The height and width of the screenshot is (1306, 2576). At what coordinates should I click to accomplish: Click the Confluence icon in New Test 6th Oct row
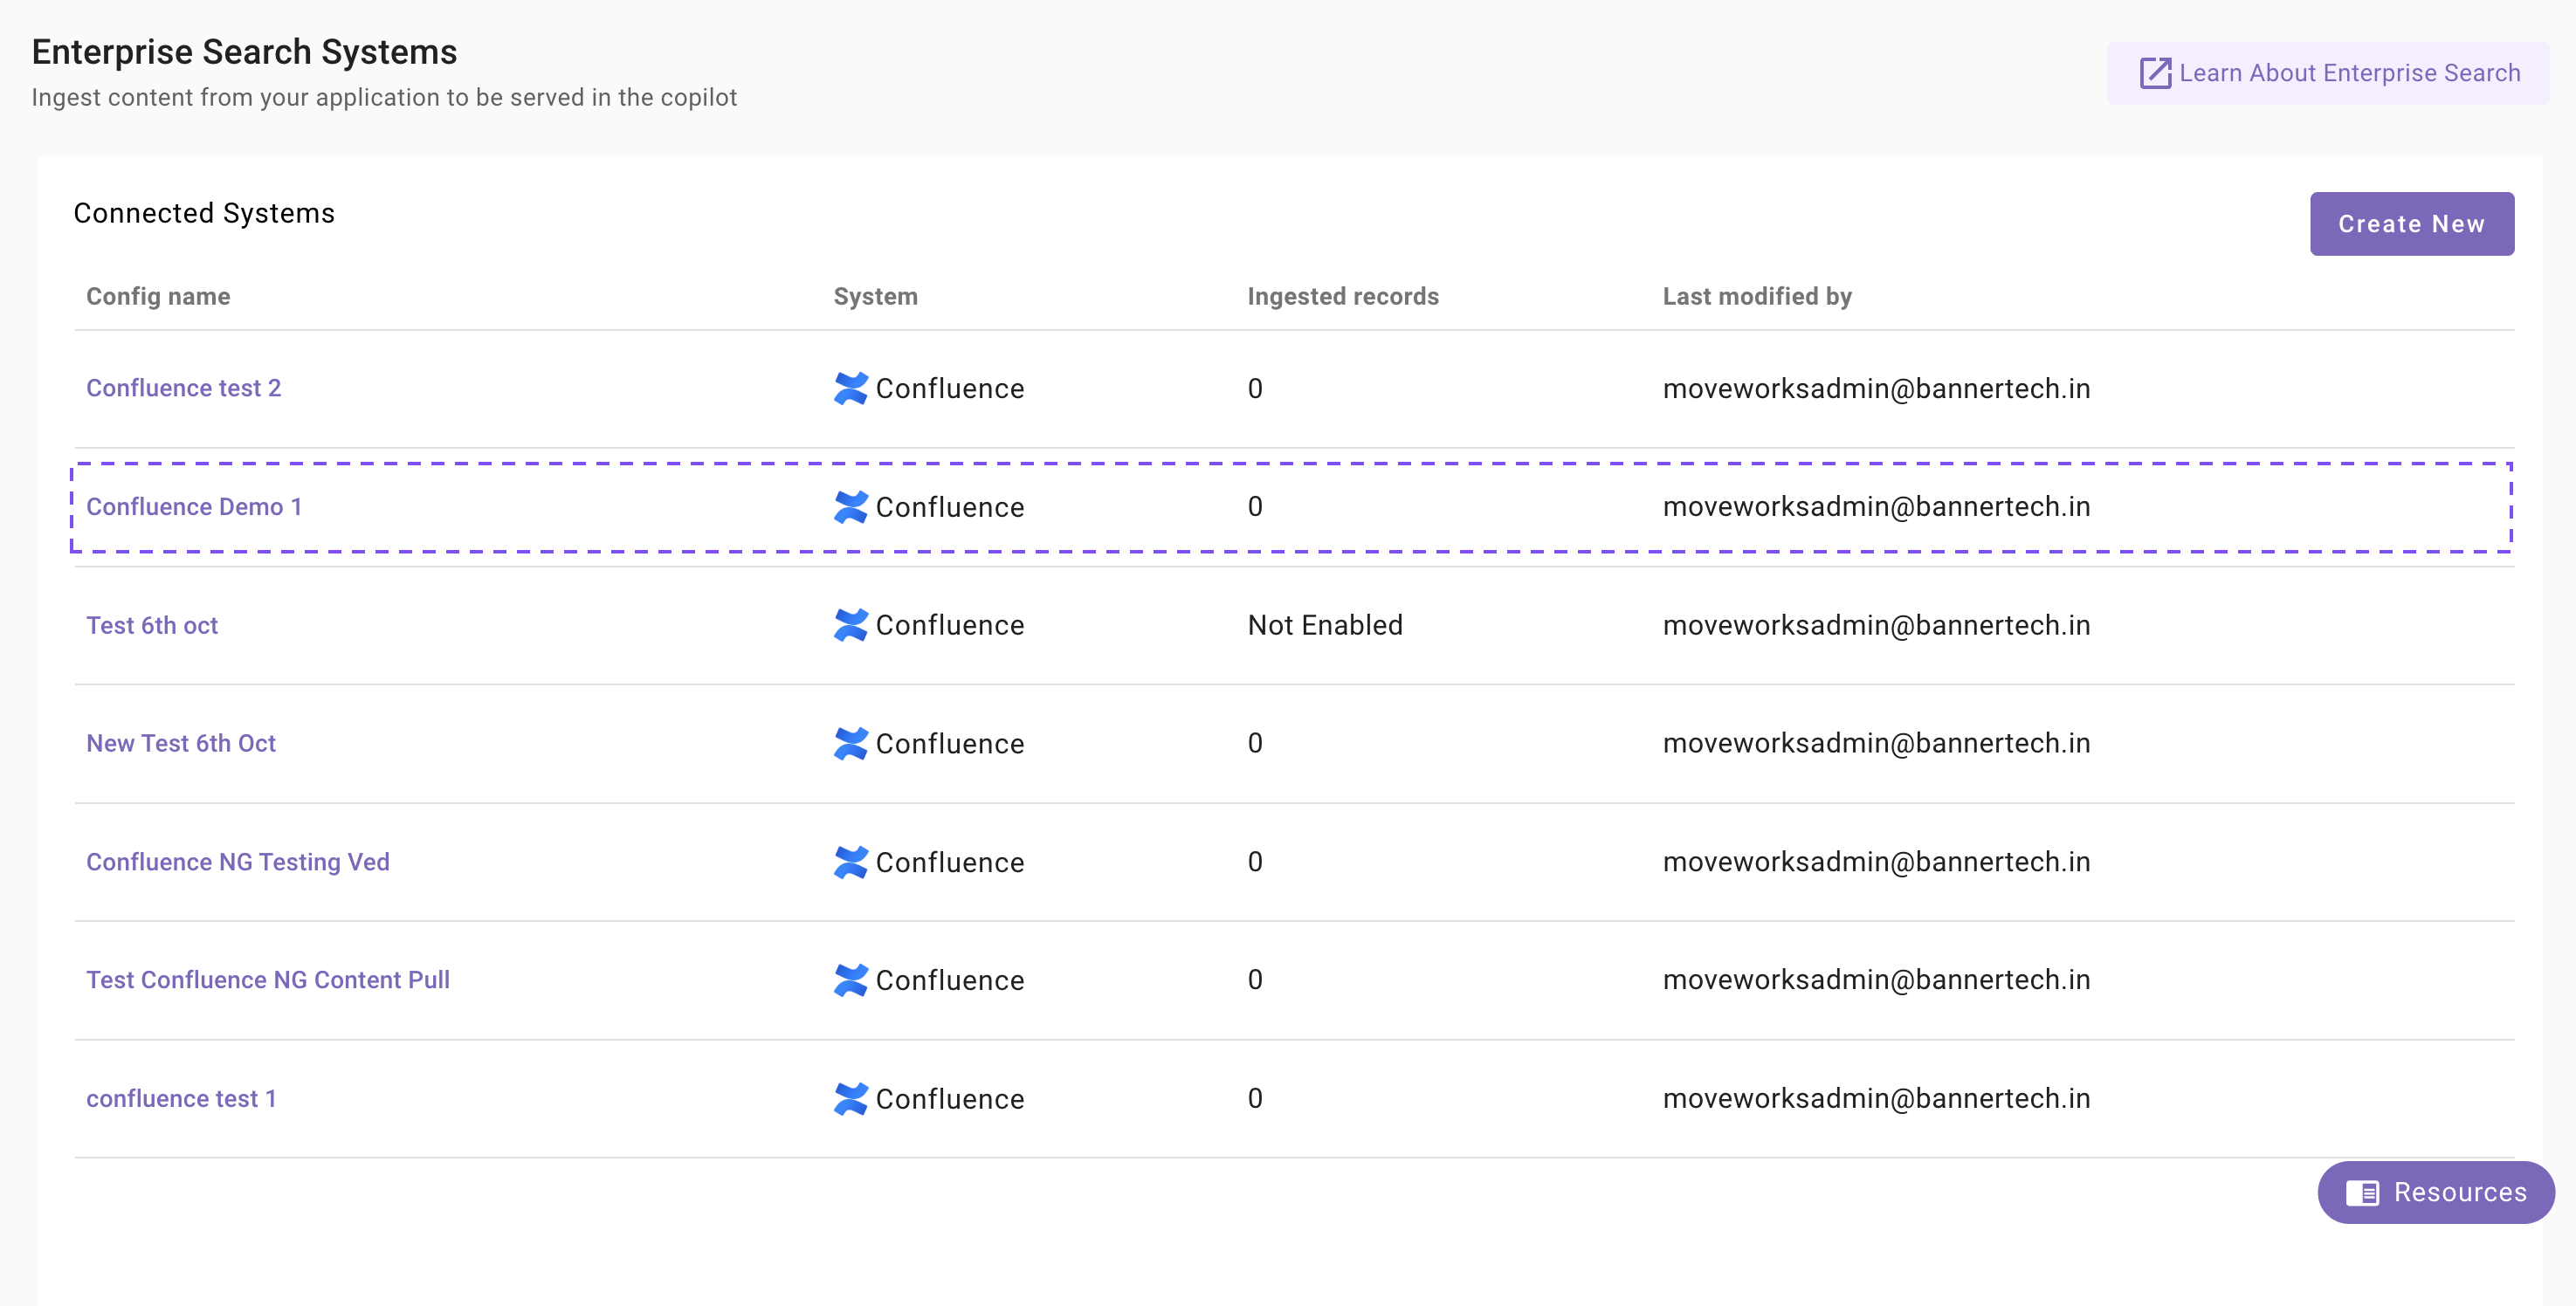coord(850,743)
